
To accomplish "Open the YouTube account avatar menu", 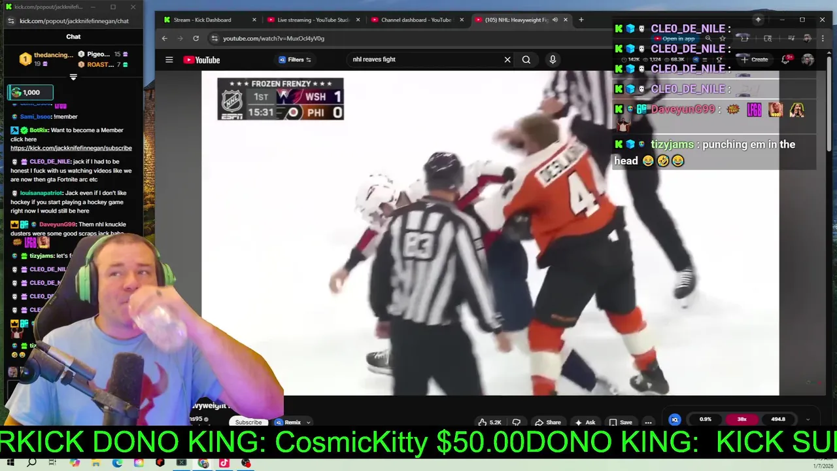I will [x=808, y=60].
